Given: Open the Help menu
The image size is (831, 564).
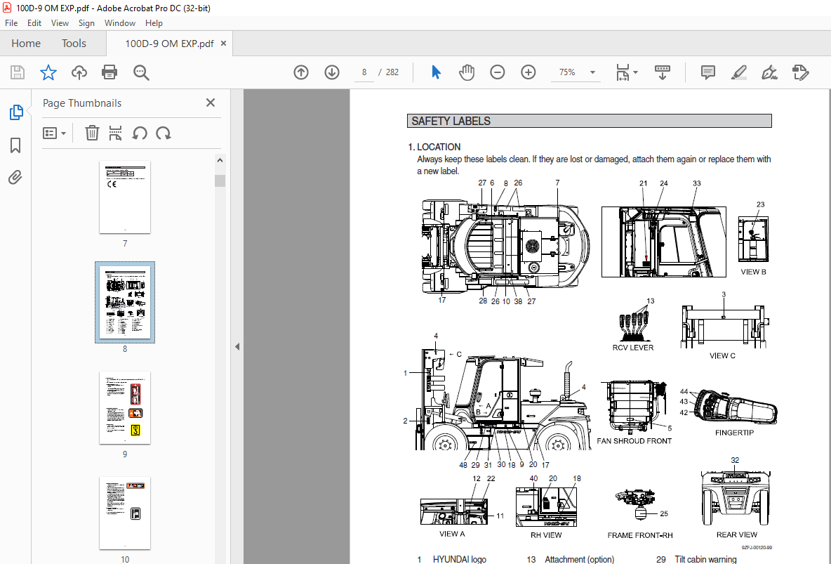Looking at the screenshot, I should (154, 22).
